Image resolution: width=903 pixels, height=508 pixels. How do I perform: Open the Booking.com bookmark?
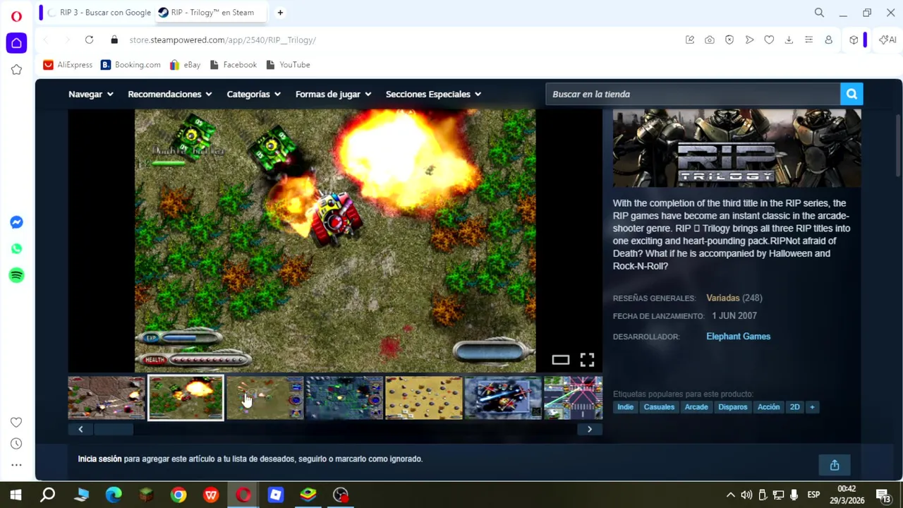tap(131, 64)
